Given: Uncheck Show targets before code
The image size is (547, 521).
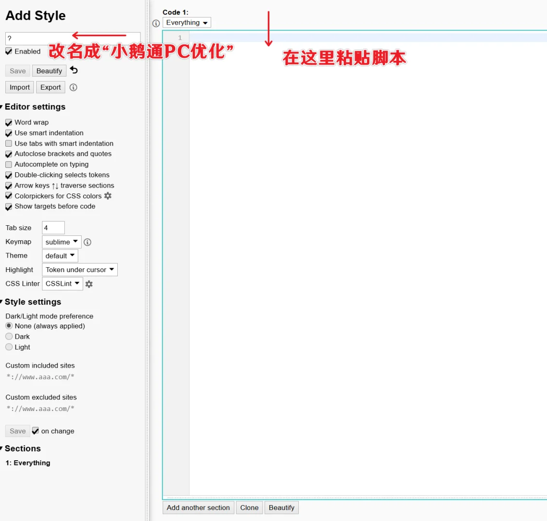Looking at the screenshot, I should coord(8,206).
